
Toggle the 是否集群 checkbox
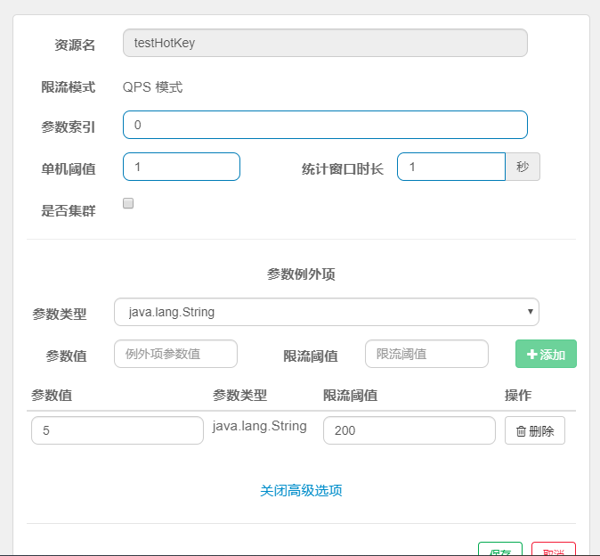point(128,203)
